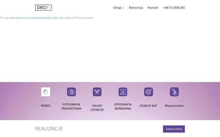Go to Referencje page

[136, 8]
